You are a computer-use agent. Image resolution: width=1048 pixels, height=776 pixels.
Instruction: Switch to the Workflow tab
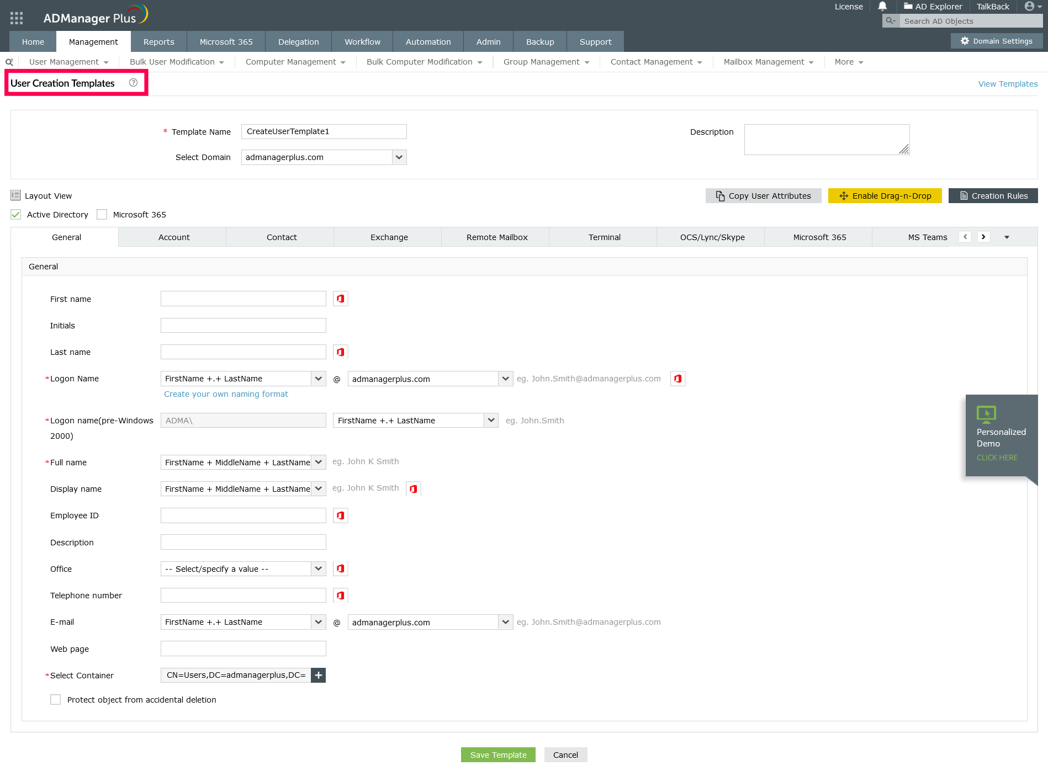(362, 41)
